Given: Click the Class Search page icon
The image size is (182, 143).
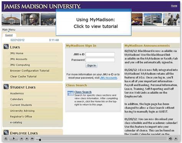Looking at the screenshot, I should (x=70, y=93).
